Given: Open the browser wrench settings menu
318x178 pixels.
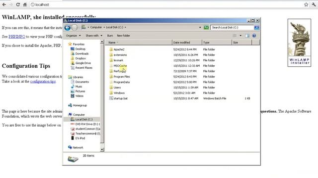Looking at the screenshot, I should (x=314, y=4).
